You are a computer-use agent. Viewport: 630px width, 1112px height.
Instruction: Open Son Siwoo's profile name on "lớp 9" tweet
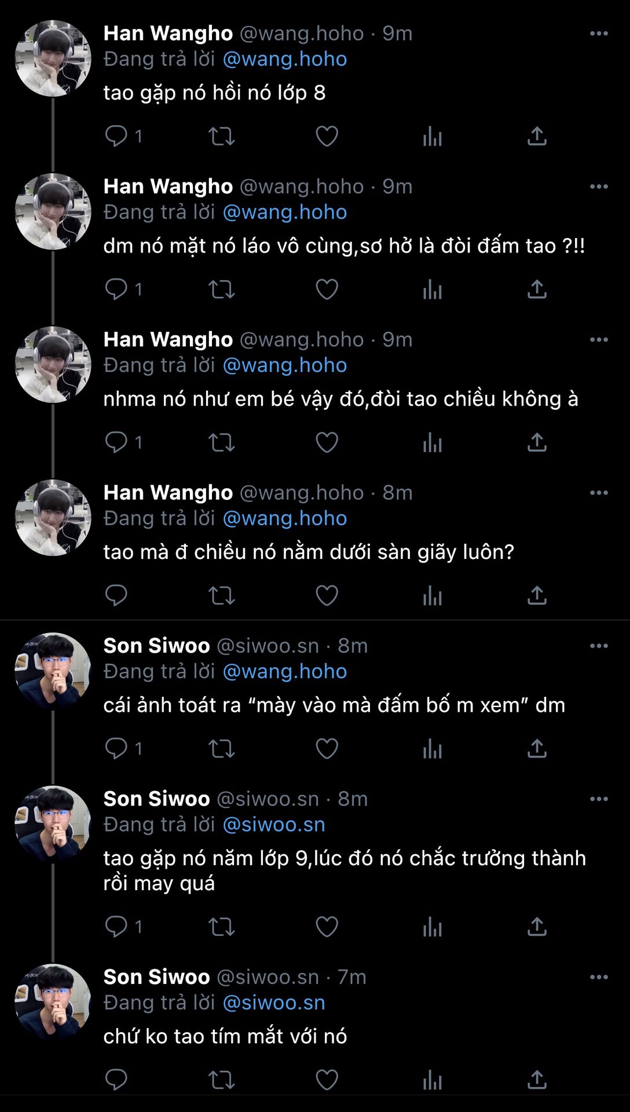pyautogui.click(x=156, y=799)
